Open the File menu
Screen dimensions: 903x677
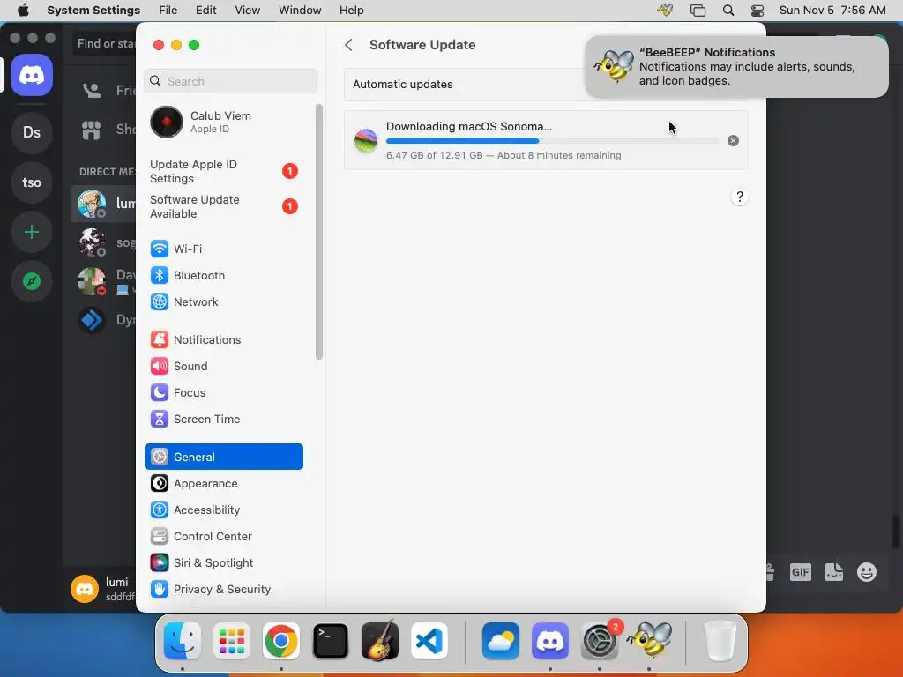(168, 11)
